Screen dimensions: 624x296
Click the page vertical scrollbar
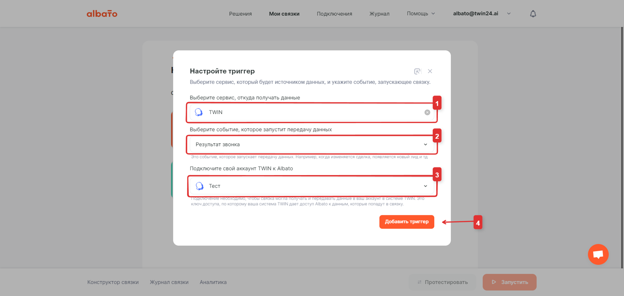coord(622,148)
